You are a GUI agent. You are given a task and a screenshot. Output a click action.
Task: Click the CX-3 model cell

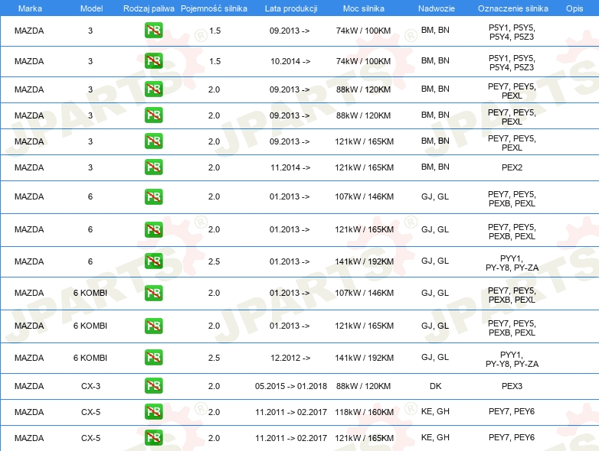point(90,386)
